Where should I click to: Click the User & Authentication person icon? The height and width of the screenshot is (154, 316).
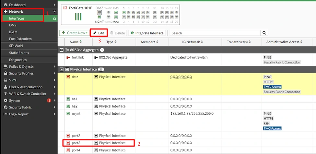[6, 87]
